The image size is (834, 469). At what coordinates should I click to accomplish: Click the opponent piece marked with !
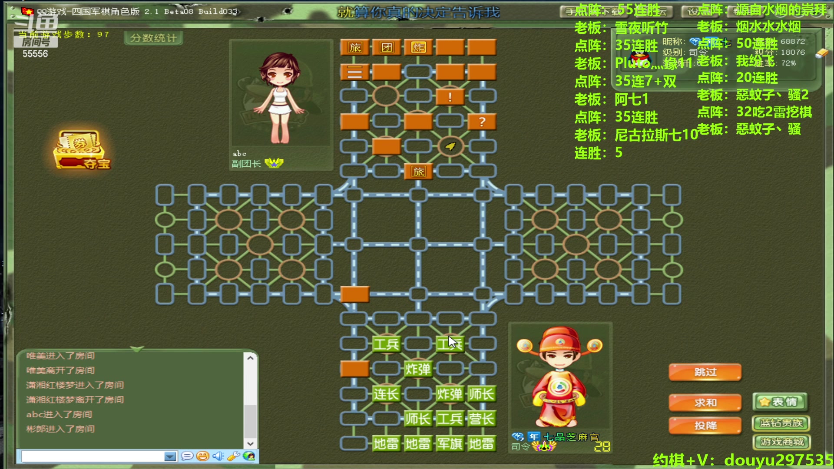point(450,97)
